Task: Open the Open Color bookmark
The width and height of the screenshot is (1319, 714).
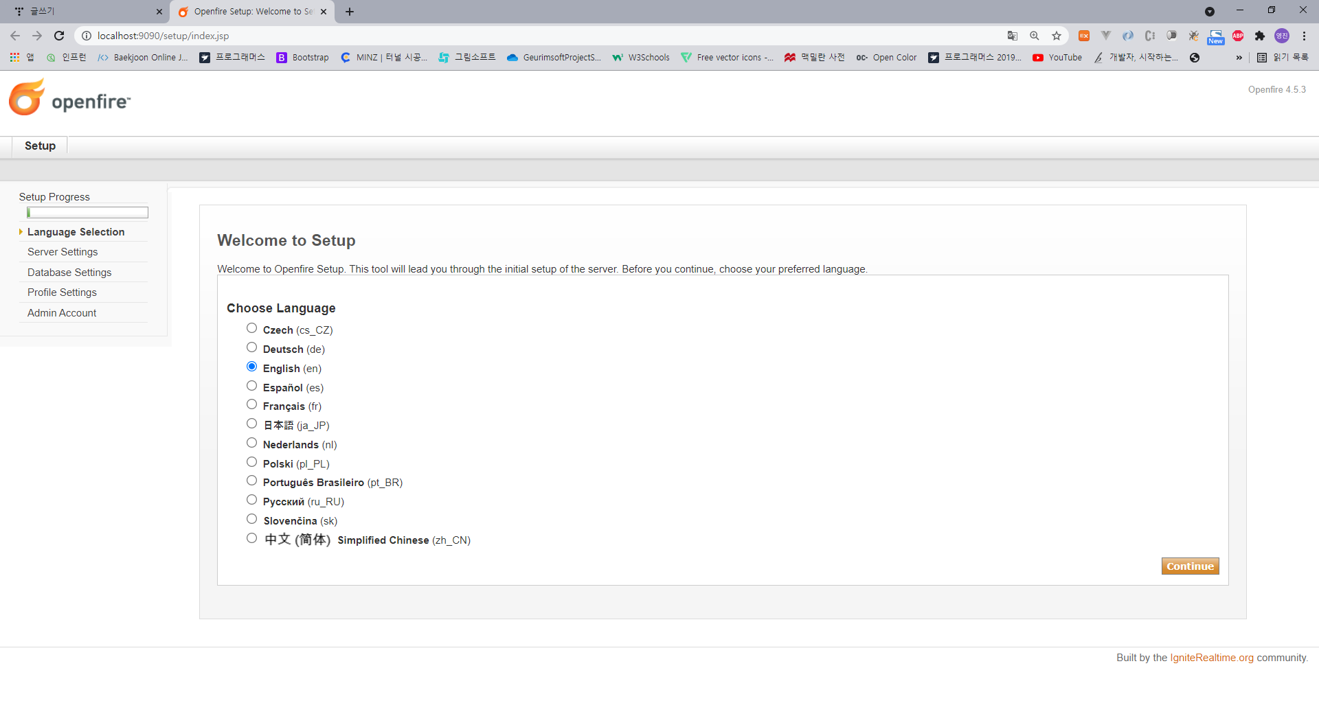Action: pyautogui.click(x=886, y=58)
